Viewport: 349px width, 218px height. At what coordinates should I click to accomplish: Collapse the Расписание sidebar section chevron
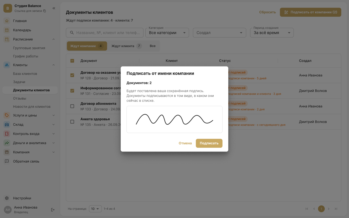(54, 39)
